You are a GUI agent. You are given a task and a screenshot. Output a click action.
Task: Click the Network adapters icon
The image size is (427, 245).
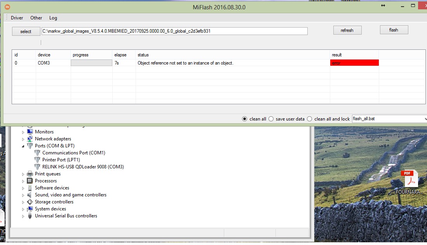click(x=30, y=139)
